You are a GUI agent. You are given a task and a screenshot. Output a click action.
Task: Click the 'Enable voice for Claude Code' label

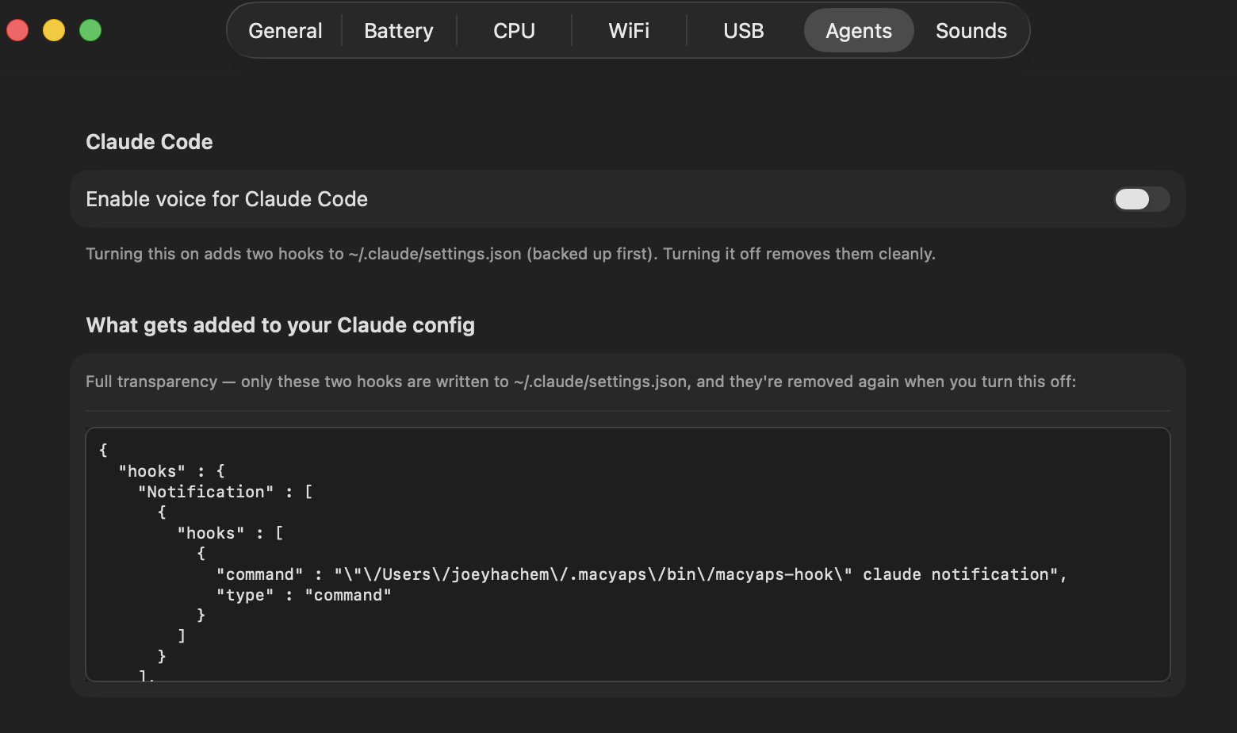tap(227, 199)
